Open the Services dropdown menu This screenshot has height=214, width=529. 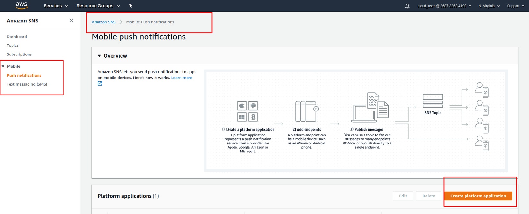coord(56,6)
